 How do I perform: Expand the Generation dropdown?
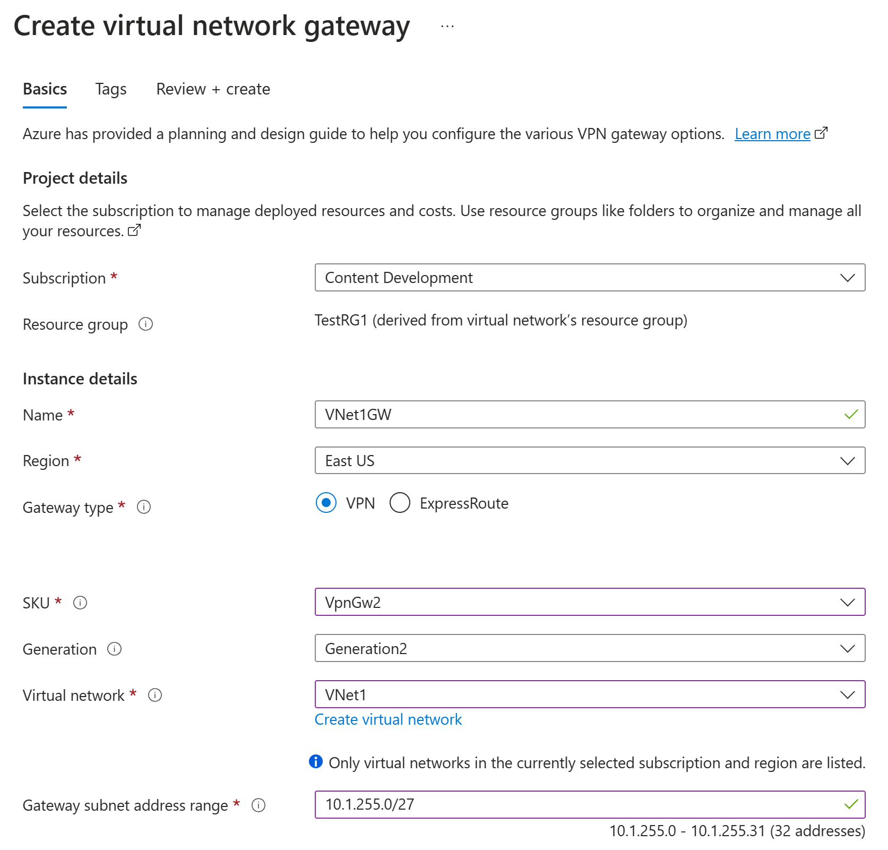point(589,648)
